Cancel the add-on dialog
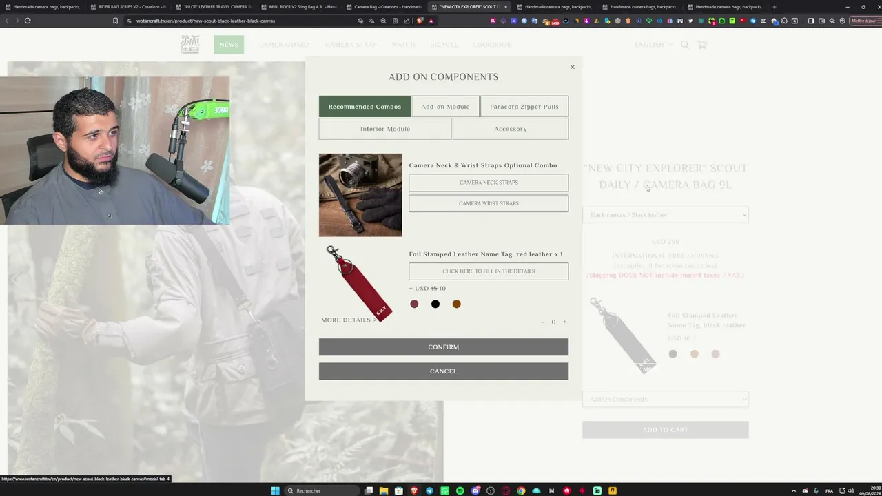The image size is (882, 496). tap(444, 371)
